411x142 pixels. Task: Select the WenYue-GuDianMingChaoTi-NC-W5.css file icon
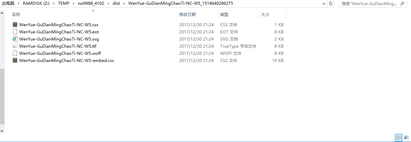15,25
